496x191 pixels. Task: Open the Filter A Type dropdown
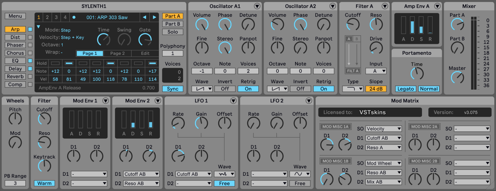[x=353, y=89]
